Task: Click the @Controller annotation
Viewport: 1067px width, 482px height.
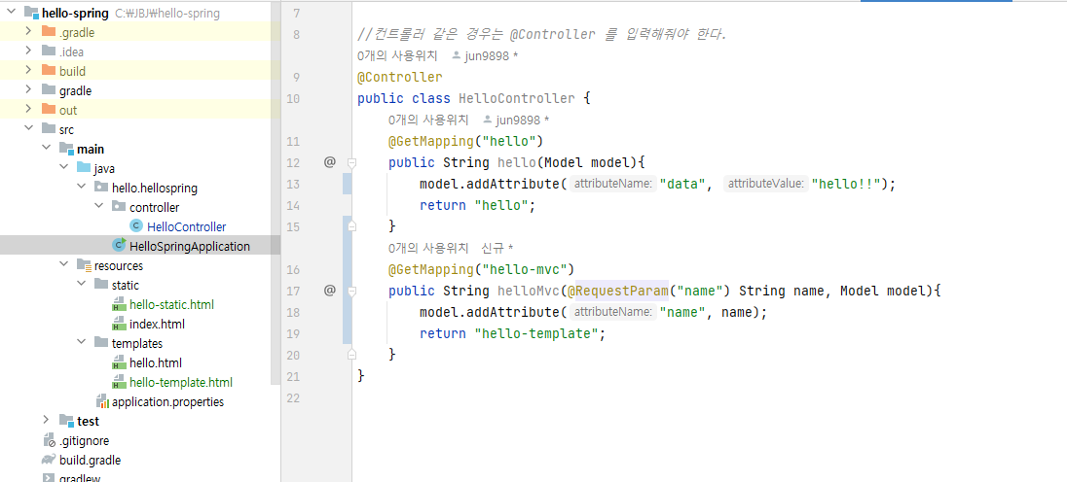Action: pyautogui.click(x=399, y=77)
